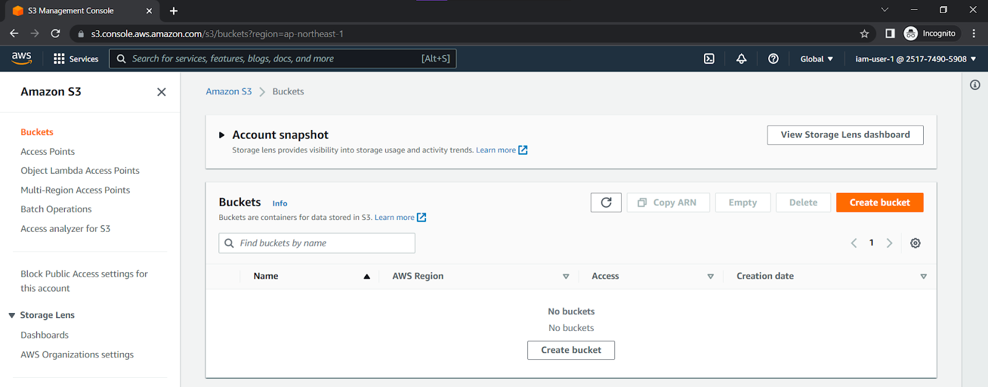Open the Services grid menu
Screen dimensions: 988x387
coord(76,59)
